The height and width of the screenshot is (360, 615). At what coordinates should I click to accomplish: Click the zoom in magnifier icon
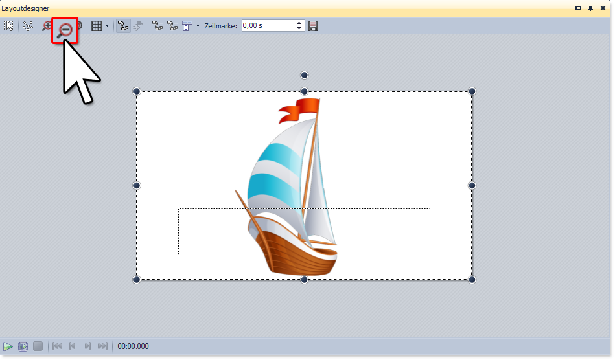click(x=47, y=26)
